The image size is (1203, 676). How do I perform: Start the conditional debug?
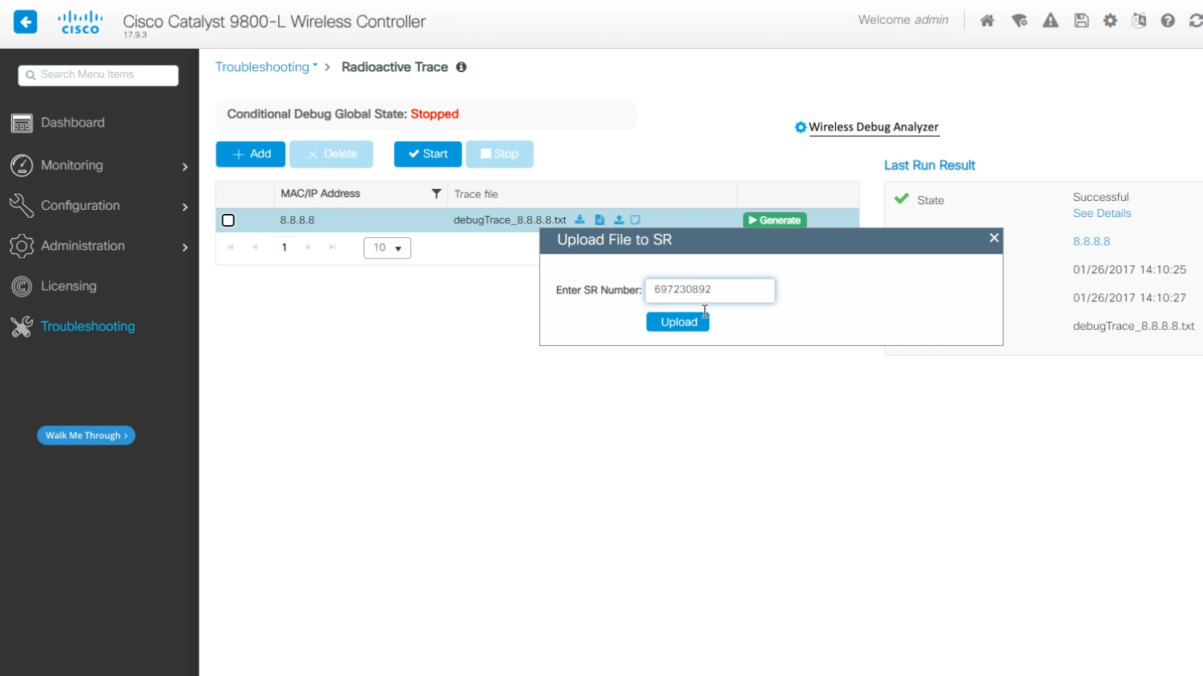[x=427, y=154]
